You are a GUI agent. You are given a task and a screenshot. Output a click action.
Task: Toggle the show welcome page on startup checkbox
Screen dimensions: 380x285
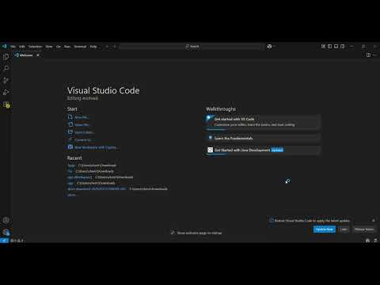[173, 233]
